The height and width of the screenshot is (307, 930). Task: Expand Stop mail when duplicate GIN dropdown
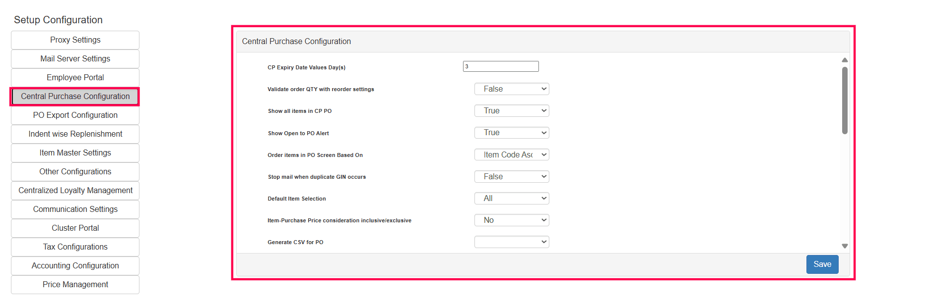pyautogui.click(x=511, y=177)
